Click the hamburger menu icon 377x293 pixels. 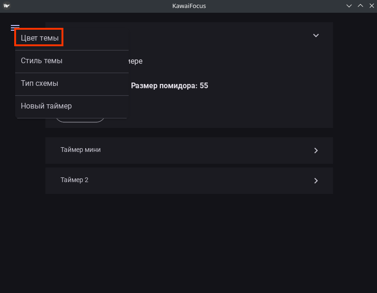[x=15, y=28]
